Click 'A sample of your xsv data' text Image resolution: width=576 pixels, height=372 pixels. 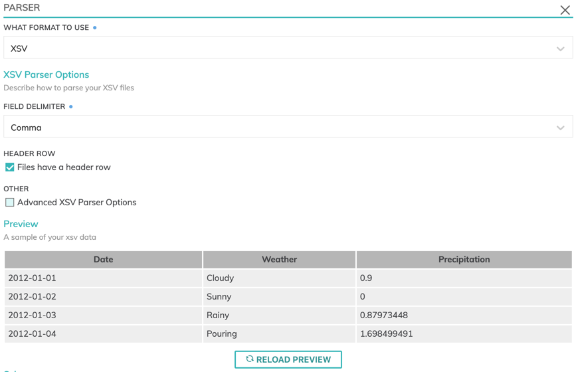click(x=50, y=237)
